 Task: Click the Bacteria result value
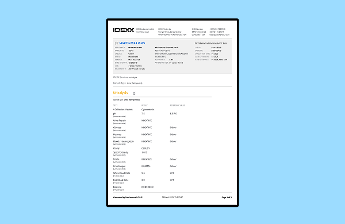click(x=147, y=187)
